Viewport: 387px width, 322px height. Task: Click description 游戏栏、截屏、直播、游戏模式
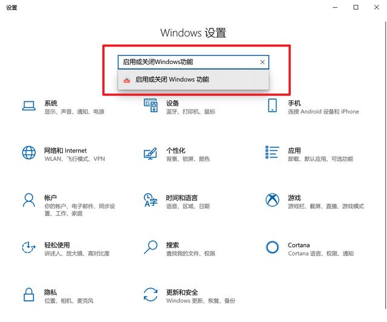point(326,206)
